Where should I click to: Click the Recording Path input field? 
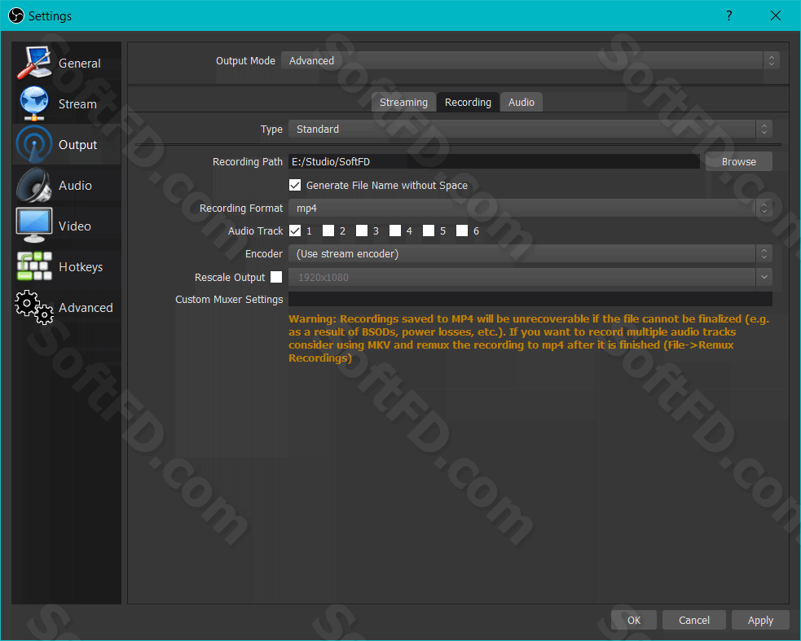494,161
